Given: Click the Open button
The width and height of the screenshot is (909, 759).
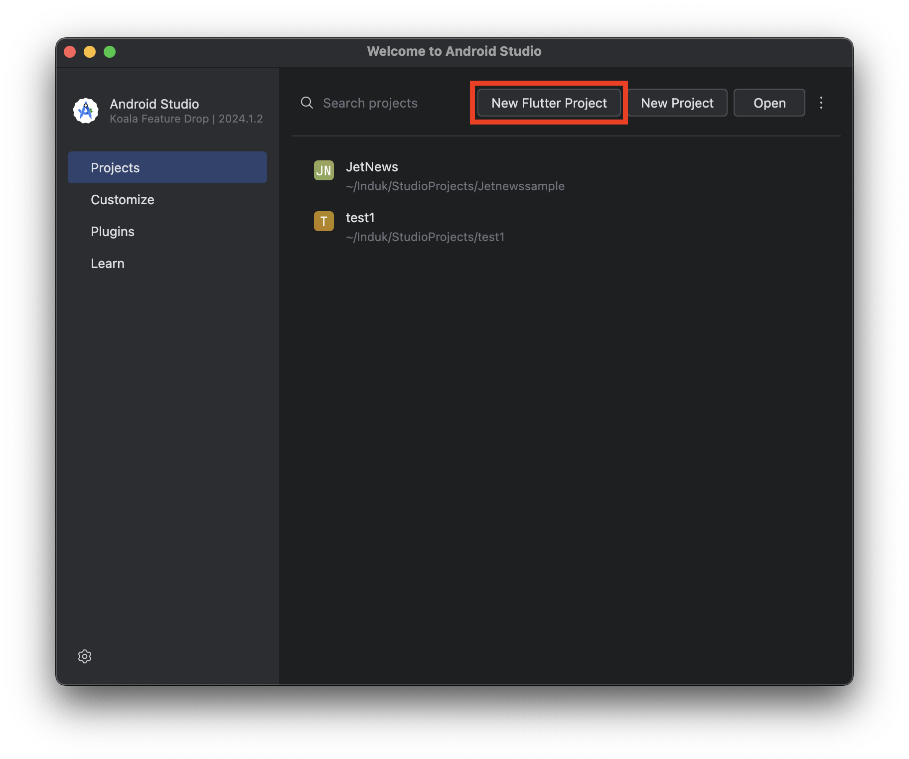Looking at the screenshot, I should tap(769, 103).
